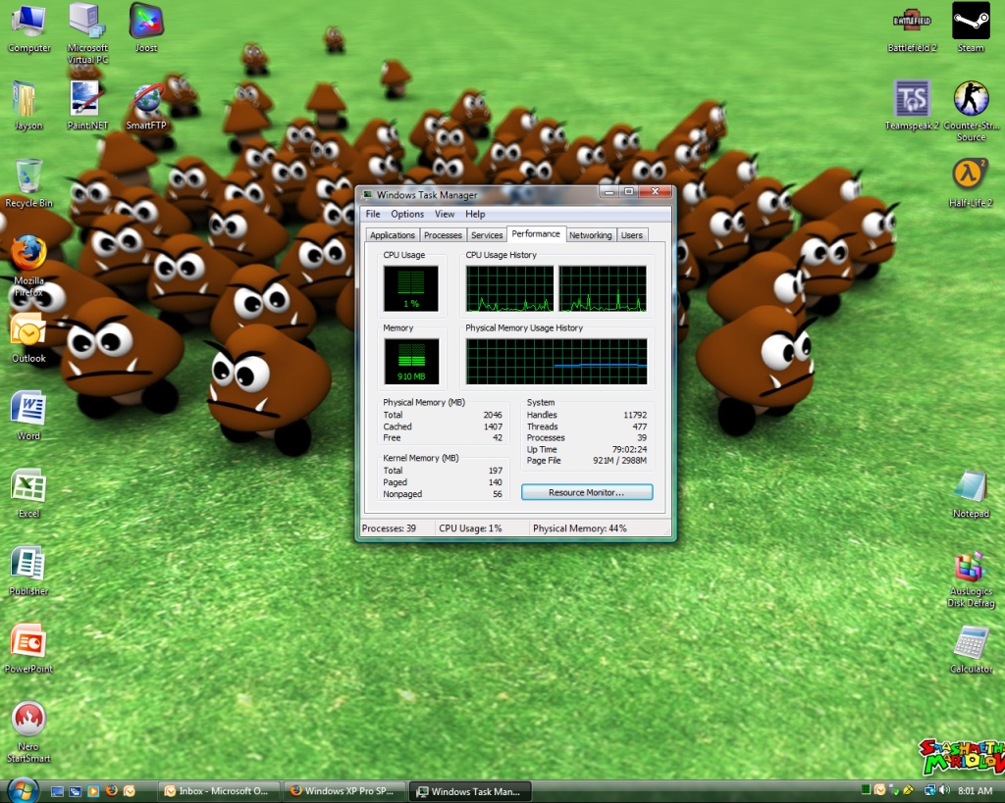
Task: Open the Calculator desktop icon
Action: tap(971, 649)
